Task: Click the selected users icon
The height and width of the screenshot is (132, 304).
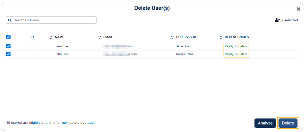Action: click(277, 20)
